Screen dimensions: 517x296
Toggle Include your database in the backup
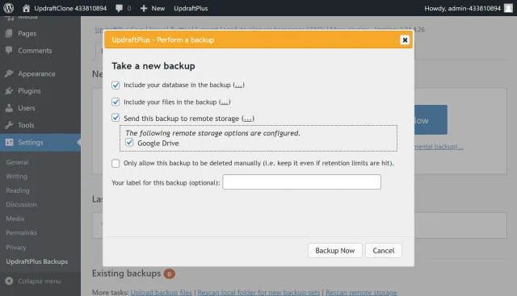116,85
